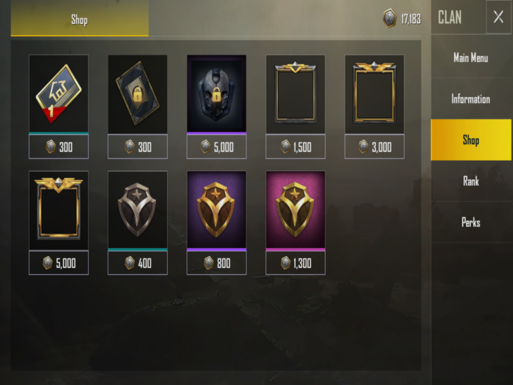Click the 1,300 price button
This screenshot has height=385, width=513.
point(295,263)
